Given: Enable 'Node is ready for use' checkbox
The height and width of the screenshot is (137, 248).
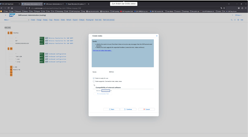Looking at the screenshot, I should (94, 78).
